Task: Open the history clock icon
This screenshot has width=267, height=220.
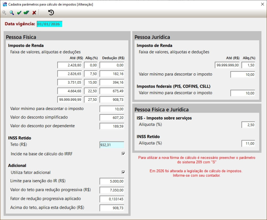Action: click(51, 12)
